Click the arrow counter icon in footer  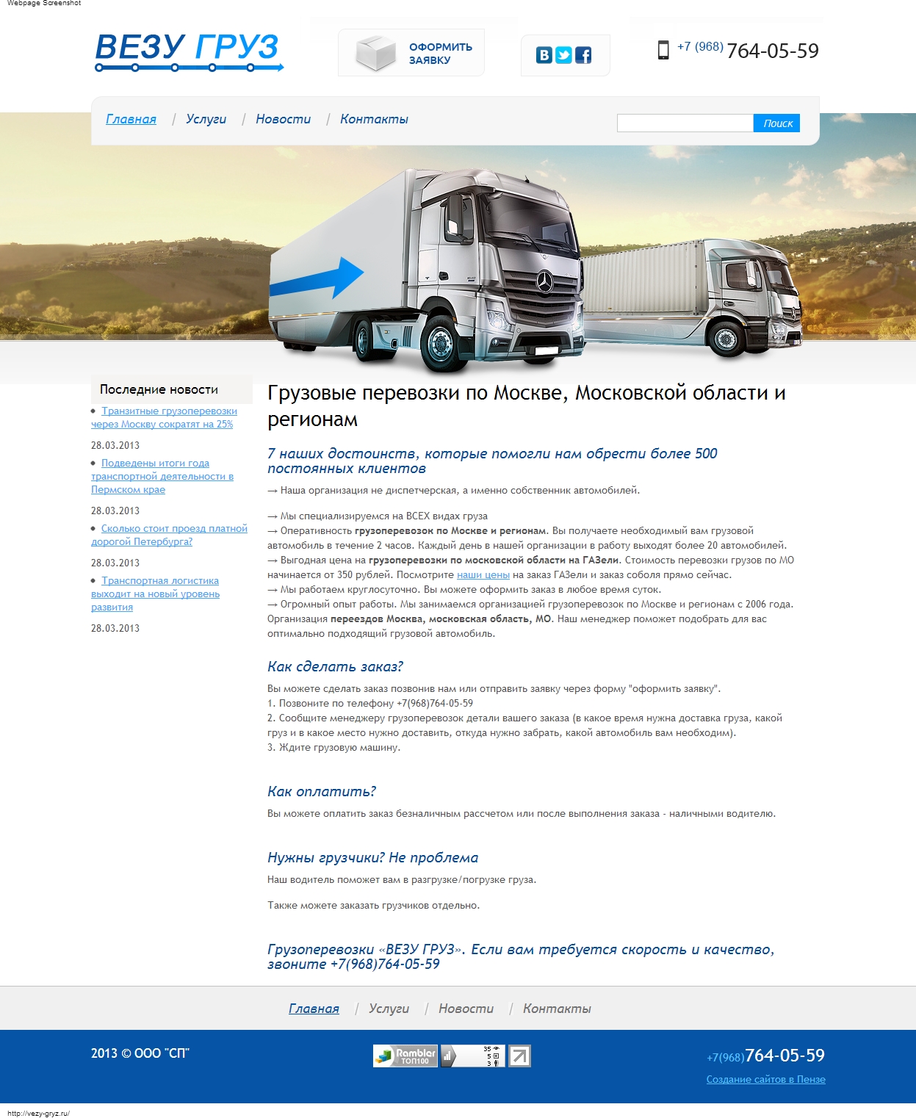(520, 1056)
